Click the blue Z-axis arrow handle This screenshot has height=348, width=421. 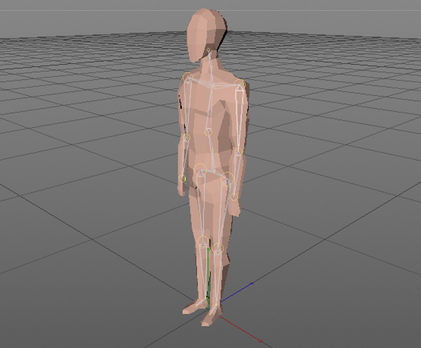point(252,284)
